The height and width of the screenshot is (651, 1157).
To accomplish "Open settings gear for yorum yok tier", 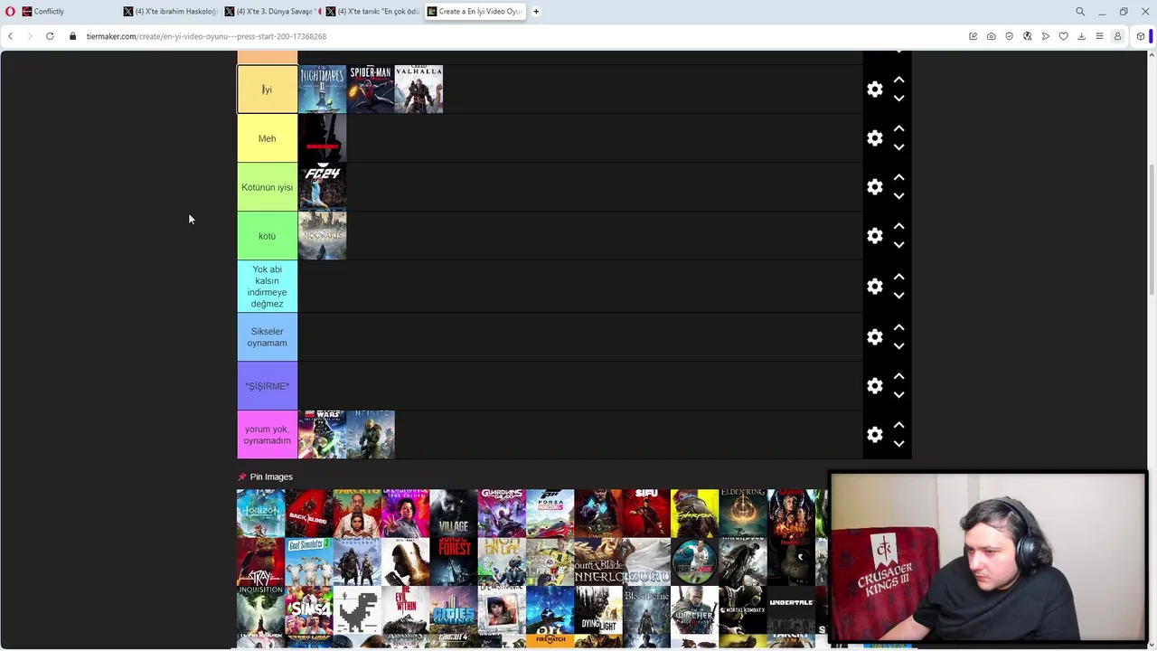I will [x=874, y=435].
